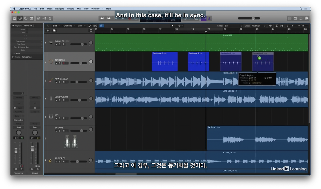This screenshot has width=321, height=189.
Task: Toggle the Count-in 1234 button
Action: tap(203, 18)
